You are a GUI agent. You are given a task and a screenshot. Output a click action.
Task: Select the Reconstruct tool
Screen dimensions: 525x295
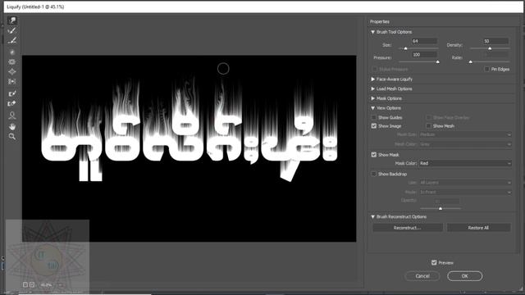click(12, 31)
